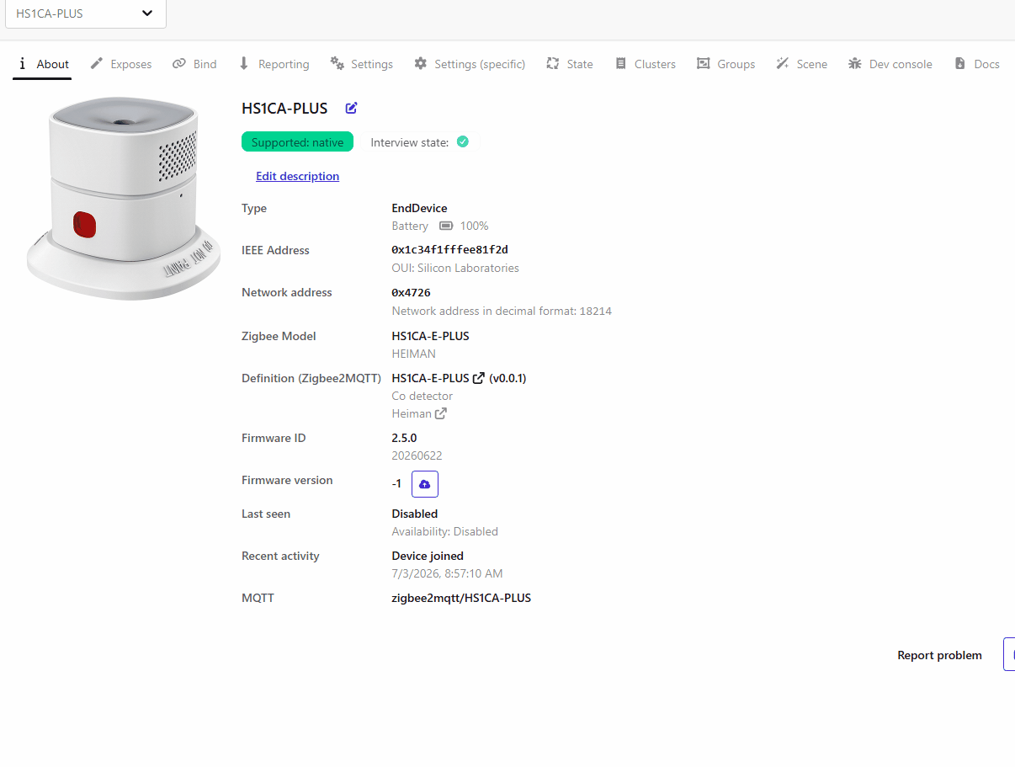1015x767 pixels.
Task: Open the Dev console tab
Action: click(890, 64)
